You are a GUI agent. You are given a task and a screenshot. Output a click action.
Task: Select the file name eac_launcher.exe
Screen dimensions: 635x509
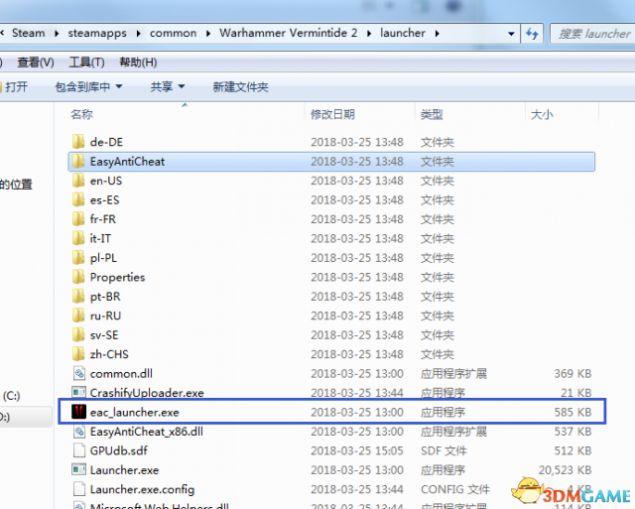[135, 412]
